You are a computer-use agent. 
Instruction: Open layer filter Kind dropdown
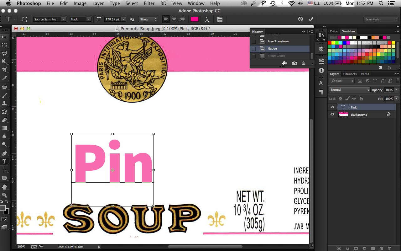click(x=342, y=81)
